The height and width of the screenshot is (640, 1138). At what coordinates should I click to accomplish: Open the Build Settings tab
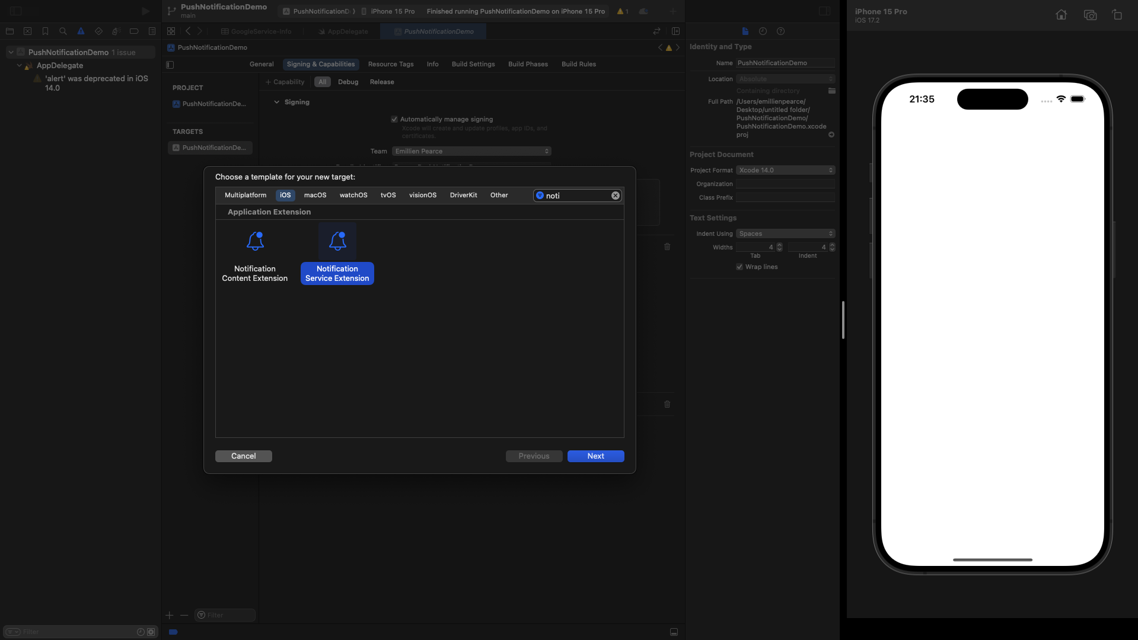coord(473,65)
